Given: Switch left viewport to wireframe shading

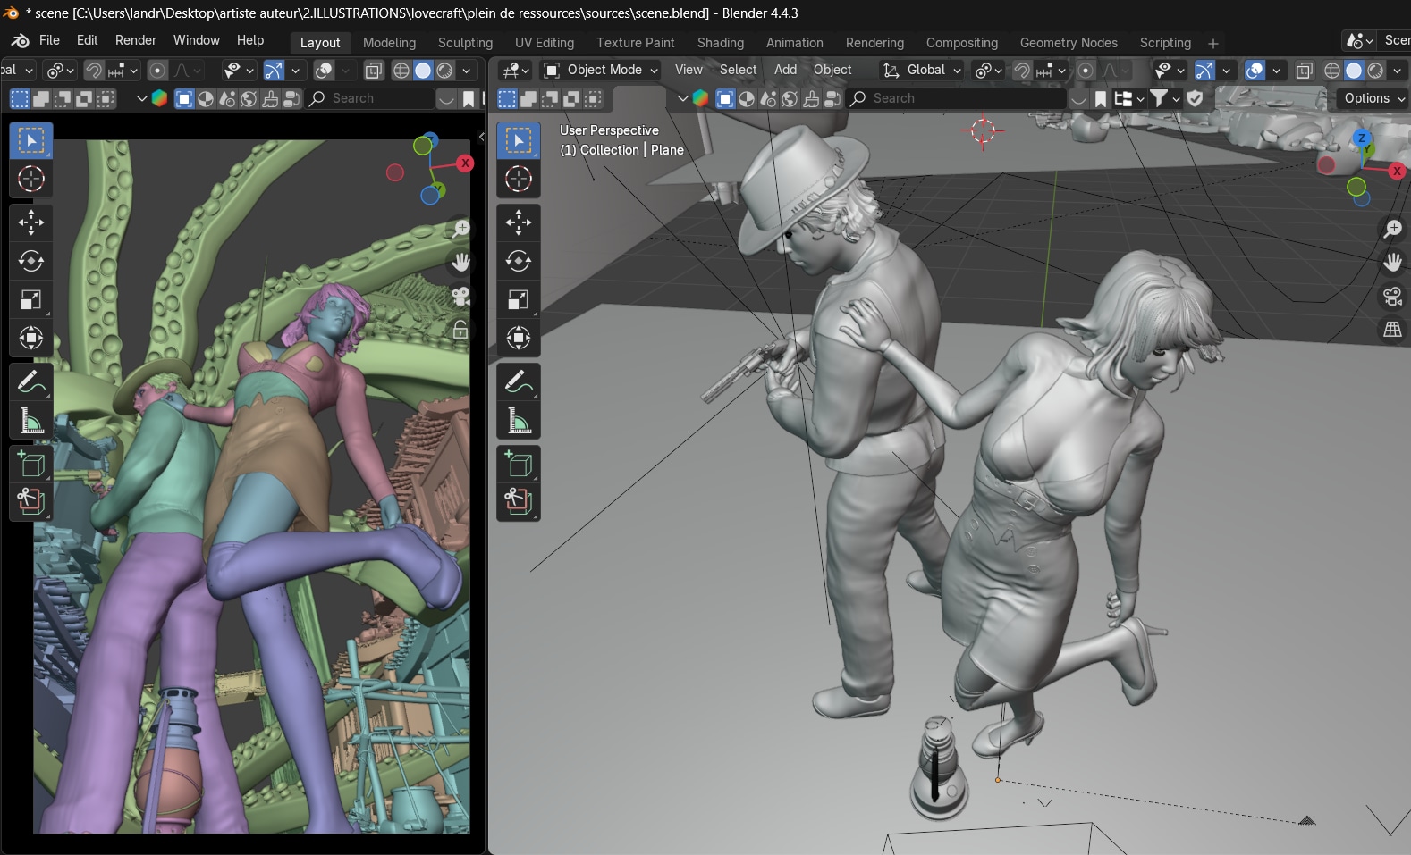Looking at the screenshot, I should point(401,70).
